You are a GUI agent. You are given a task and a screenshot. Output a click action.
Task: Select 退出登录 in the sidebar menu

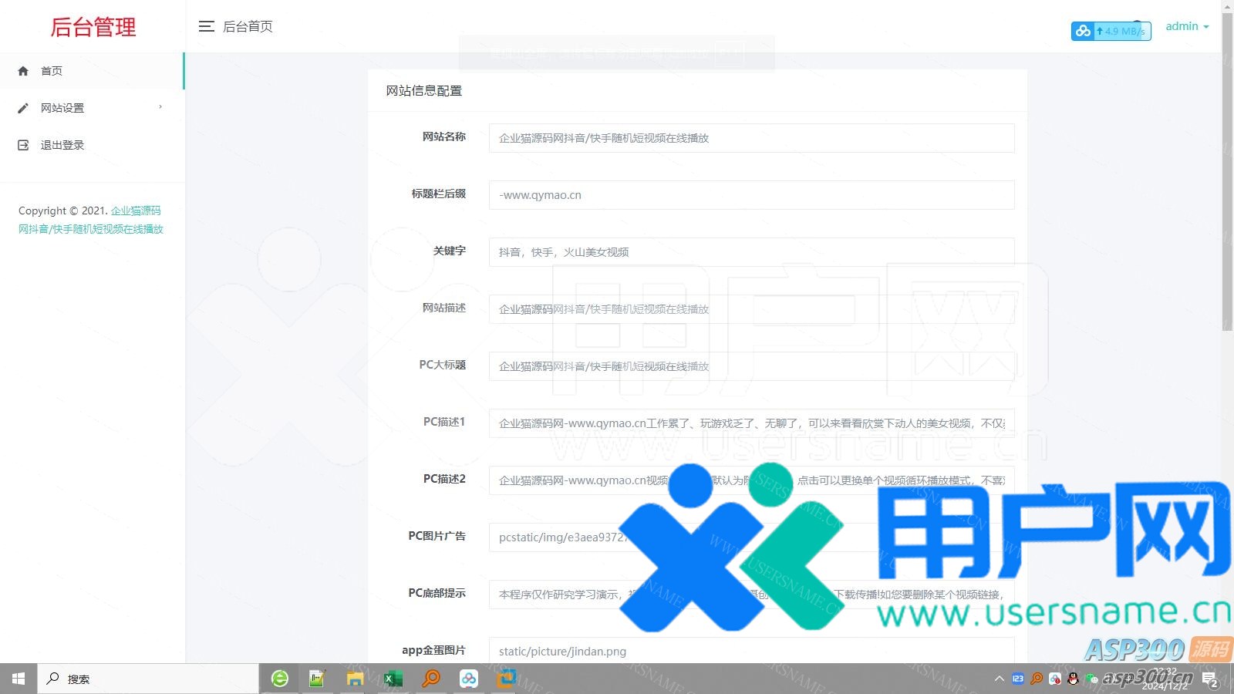click(x=62, y=145)
